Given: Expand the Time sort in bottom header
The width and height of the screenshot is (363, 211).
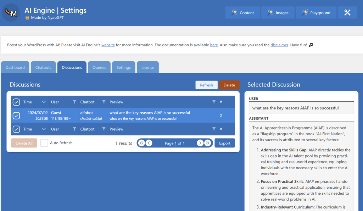Looking at the screenshot, I should [44, 129].
